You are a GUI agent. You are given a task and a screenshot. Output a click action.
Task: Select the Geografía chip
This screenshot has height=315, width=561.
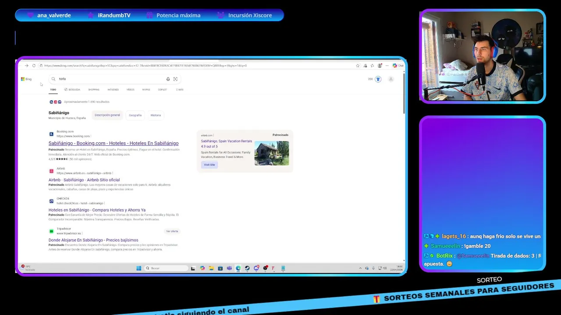point(135,115)
